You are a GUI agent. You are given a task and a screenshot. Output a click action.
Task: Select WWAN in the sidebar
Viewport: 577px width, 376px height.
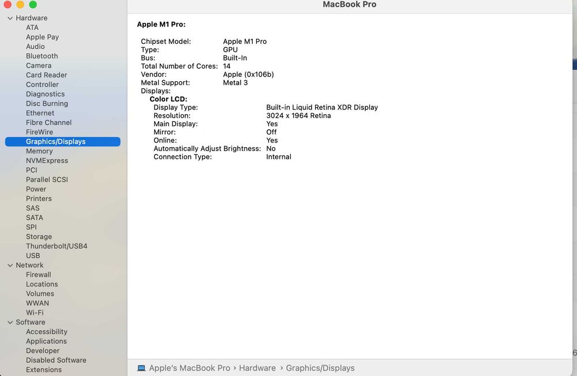pos(37,303)
